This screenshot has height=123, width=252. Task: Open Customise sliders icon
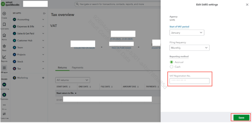[4, 114]
